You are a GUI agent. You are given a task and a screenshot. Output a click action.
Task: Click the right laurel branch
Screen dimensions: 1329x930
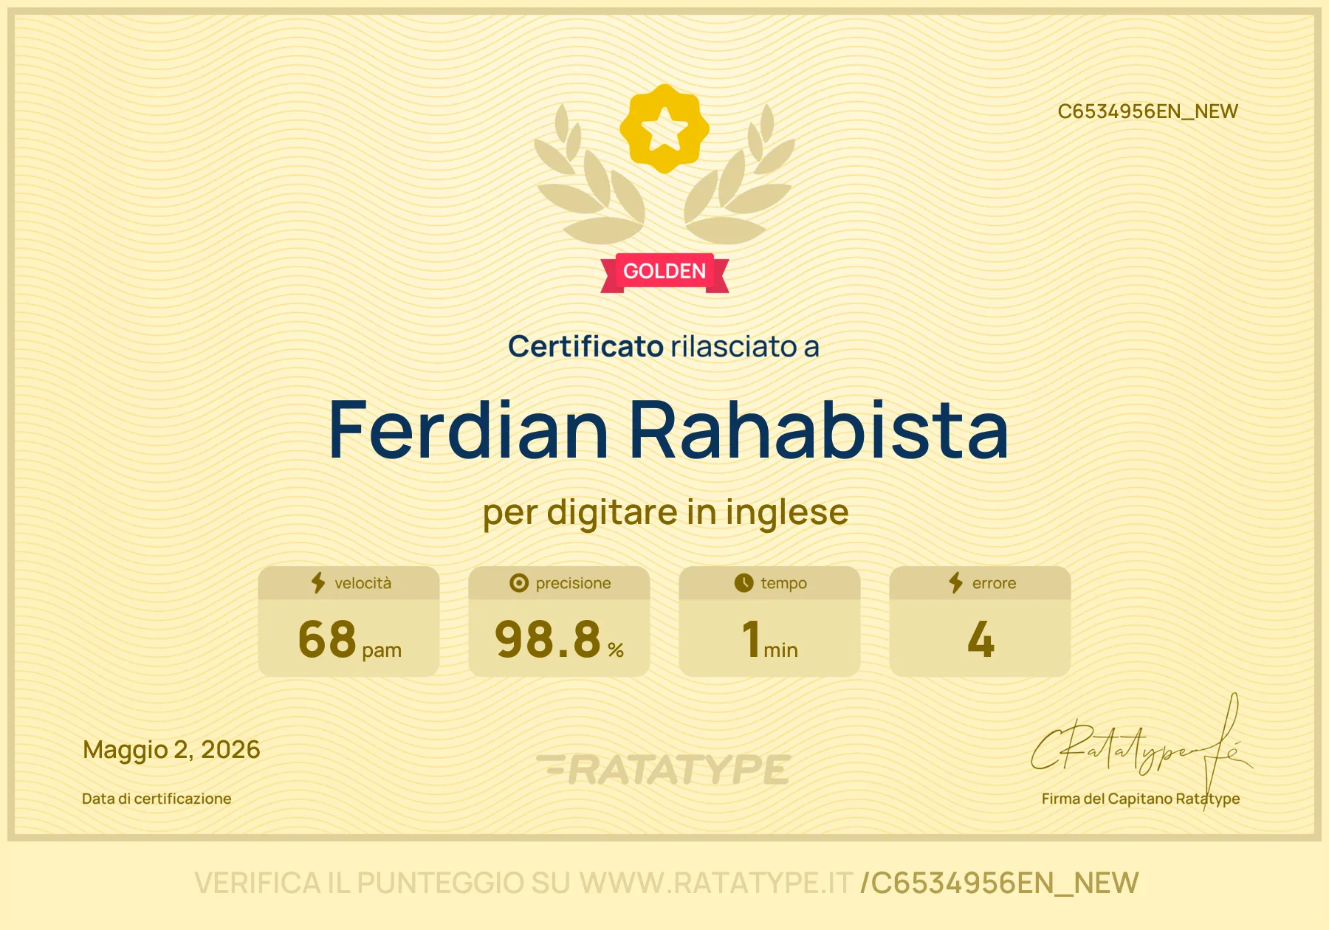[x=740, y=177]
